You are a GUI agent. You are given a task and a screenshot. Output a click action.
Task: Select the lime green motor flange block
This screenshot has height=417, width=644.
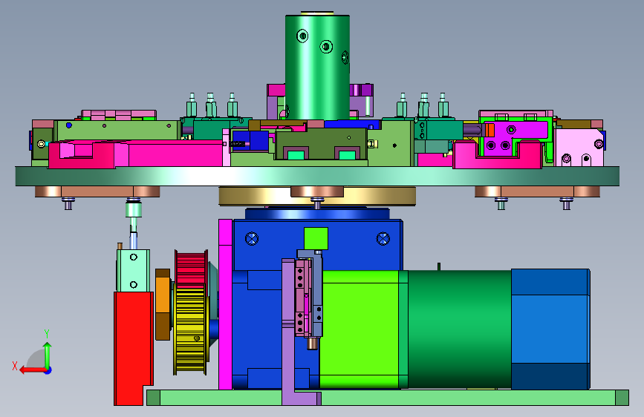(x=360, y=329)
